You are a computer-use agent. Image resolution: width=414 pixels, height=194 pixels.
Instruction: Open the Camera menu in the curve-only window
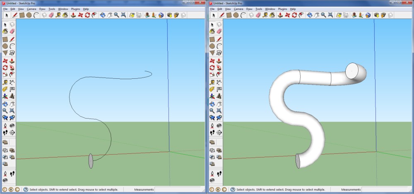pos(31,9)
